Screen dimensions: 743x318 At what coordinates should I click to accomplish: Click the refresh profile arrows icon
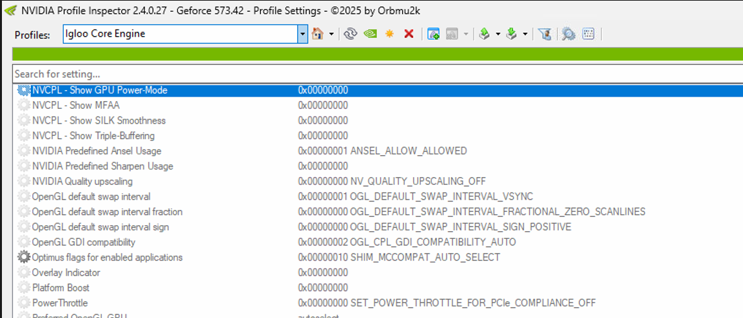(350, 34)
